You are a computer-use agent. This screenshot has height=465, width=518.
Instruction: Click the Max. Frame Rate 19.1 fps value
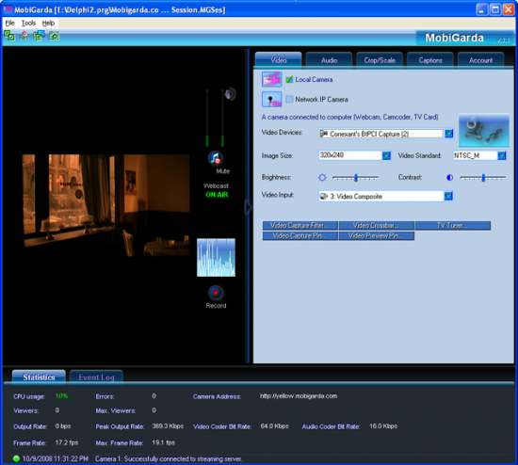click(164, 442)
